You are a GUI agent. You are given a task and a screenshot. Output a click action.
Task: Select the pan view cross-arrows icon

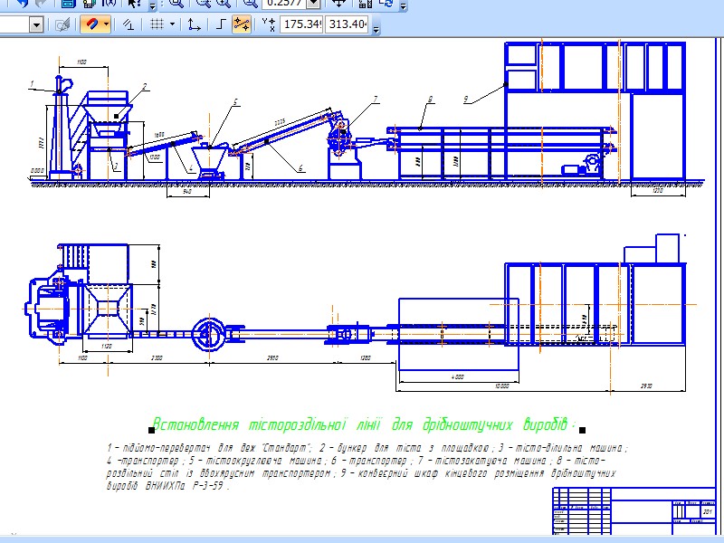click(338, 4)
